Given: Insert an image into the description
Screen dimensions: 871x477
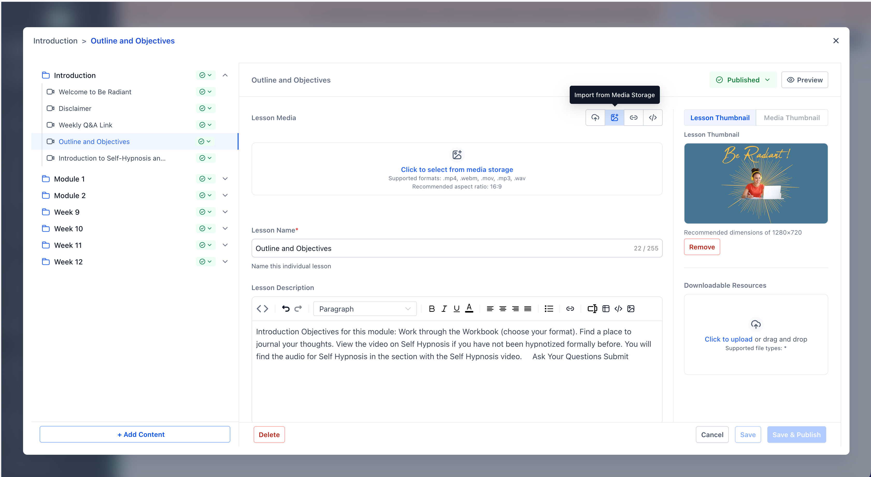Looking at the screenshot, I should point(631,308).
